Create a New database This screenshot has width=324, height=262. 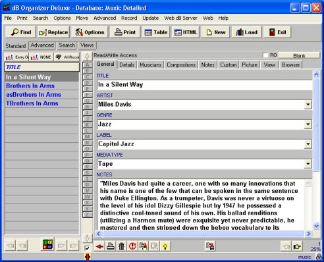tap(215, 32)
